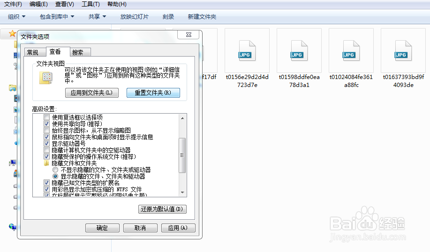Click the advanced settings scrollbar thumb
Viewport: 430px width, 252px height.
click(x=182, y=155)
